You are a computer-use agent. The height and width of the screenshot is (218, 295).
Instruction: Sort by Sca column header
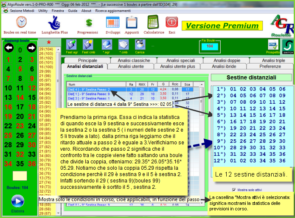click(x=187, y=84)
